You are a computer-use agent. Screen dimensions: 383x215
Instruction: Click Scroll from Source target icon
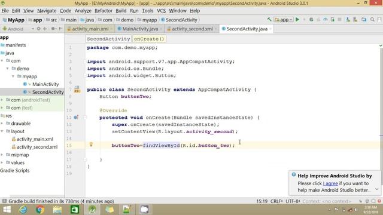38,29
